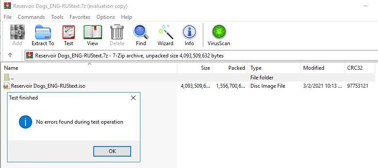378x168 pixels.
Task: Click the disc image file icon
Action: [x=7, y=86]
